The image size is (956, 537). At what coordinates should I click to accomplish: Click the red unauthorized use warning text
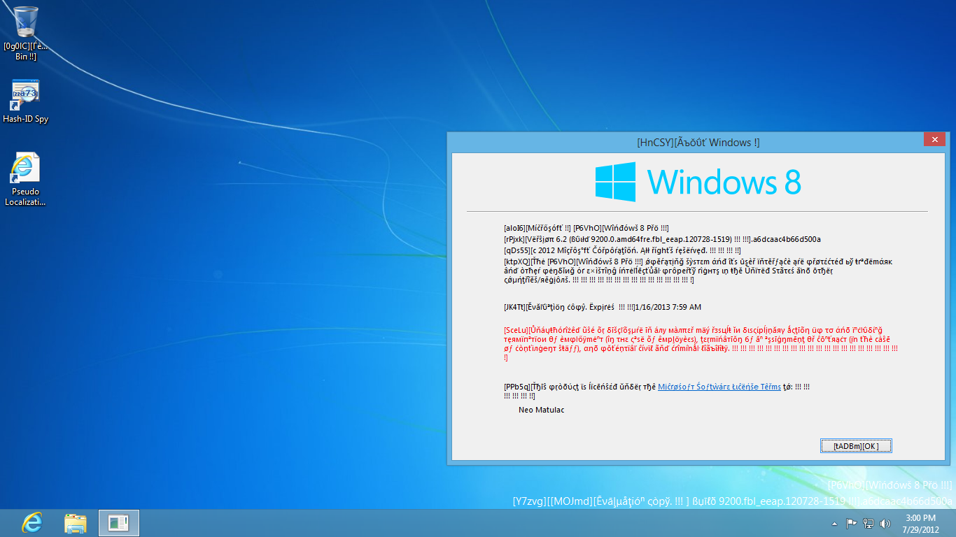click(701, 343)
